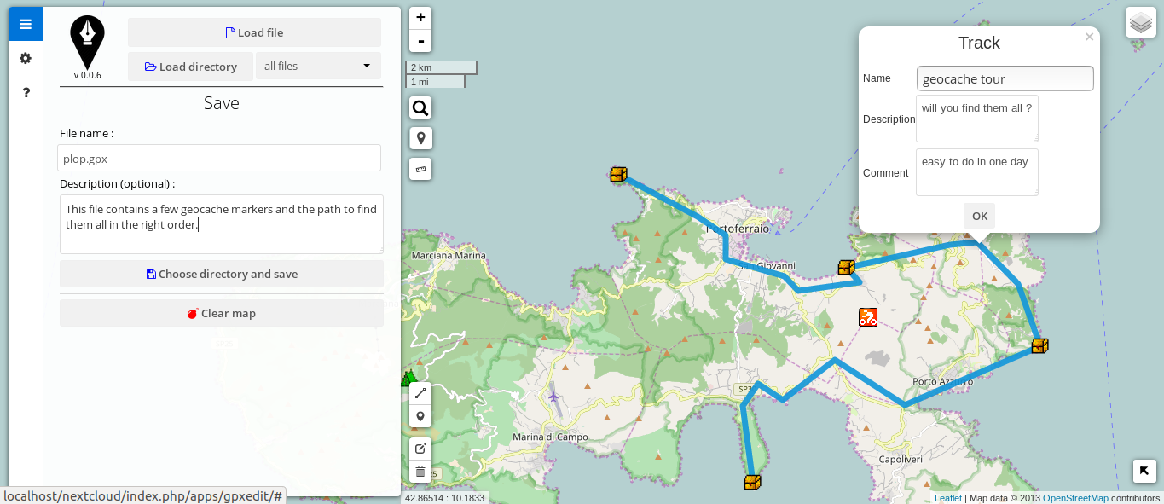The image size is (1164, 504).
Task: Select the draw polyline track tool
Action: 420,393
